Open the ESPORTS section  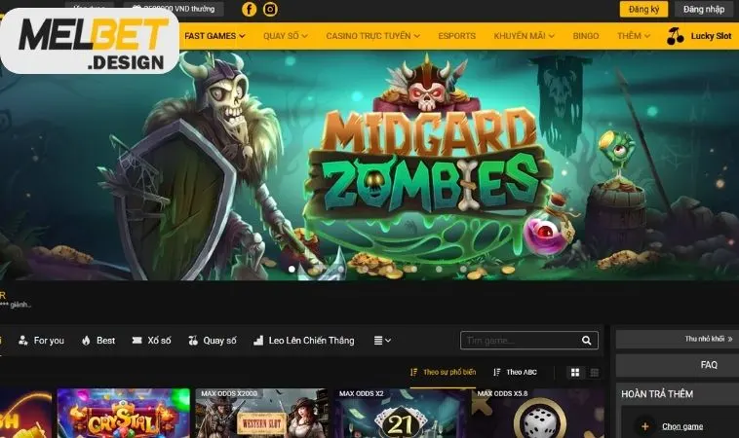point(456,36)
